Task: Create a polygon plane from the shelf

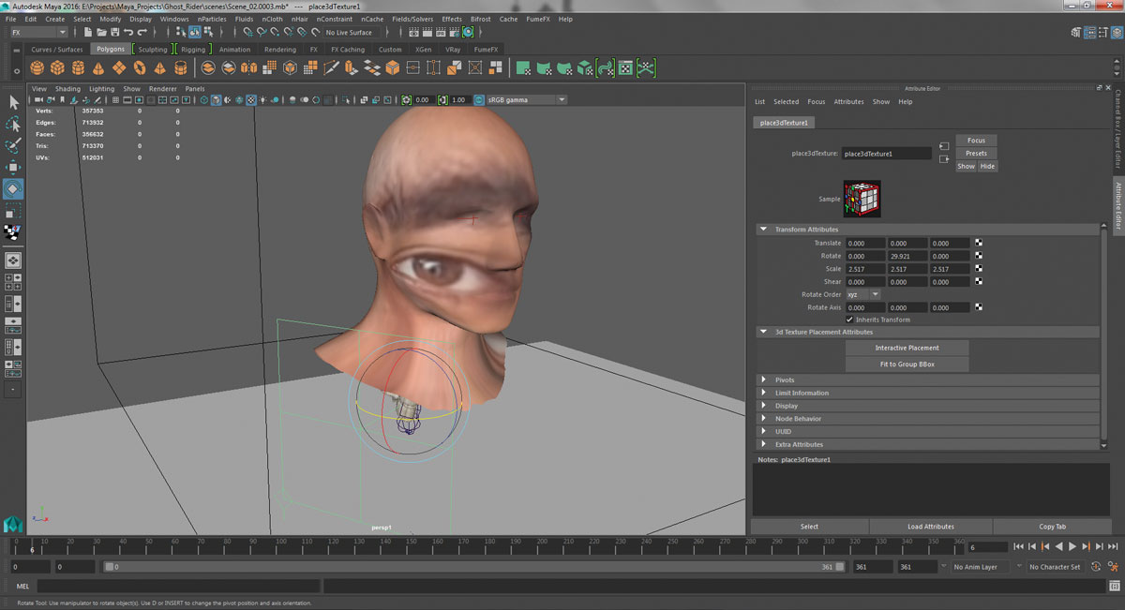Action: click(119, 67)
